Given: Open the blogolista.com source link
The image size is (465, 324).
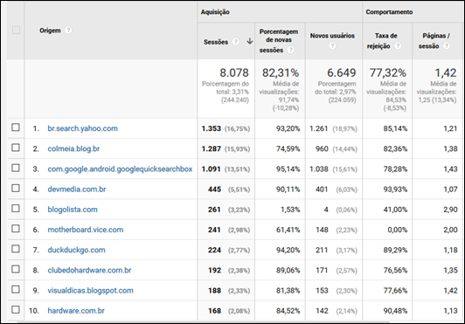Looking at the screenshot, I should pyautogui.click(x=73, y=210).
